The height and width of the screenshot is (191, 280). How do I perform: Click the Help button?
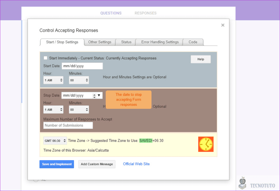tap(201, 59)
